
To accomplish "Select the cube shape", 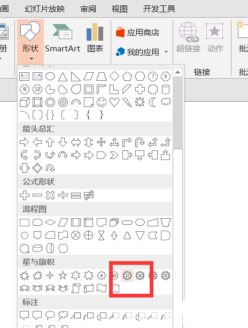I will pos(25,102).
